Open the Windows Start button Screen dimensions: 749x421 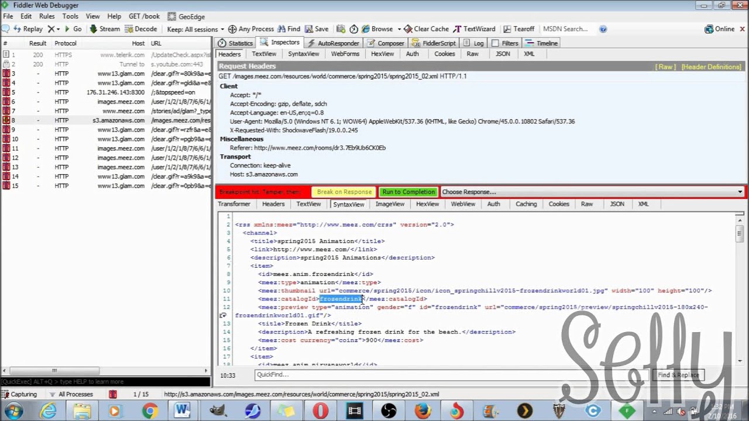click(13, 411)
